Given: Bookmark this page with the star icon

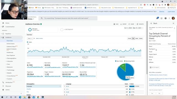Looking at the screenshot, I should click(x=141, y=5).
